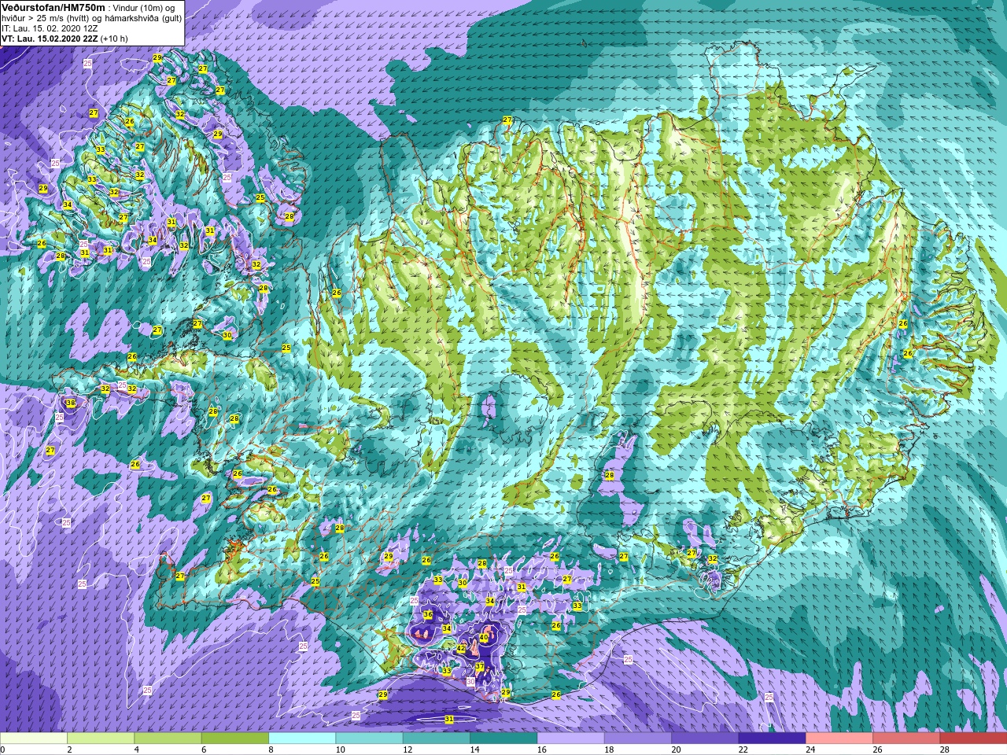Click the light green 2–4 m/s legend swatch
Viewport: 1007px width, 755px height.
coord(101,738)
